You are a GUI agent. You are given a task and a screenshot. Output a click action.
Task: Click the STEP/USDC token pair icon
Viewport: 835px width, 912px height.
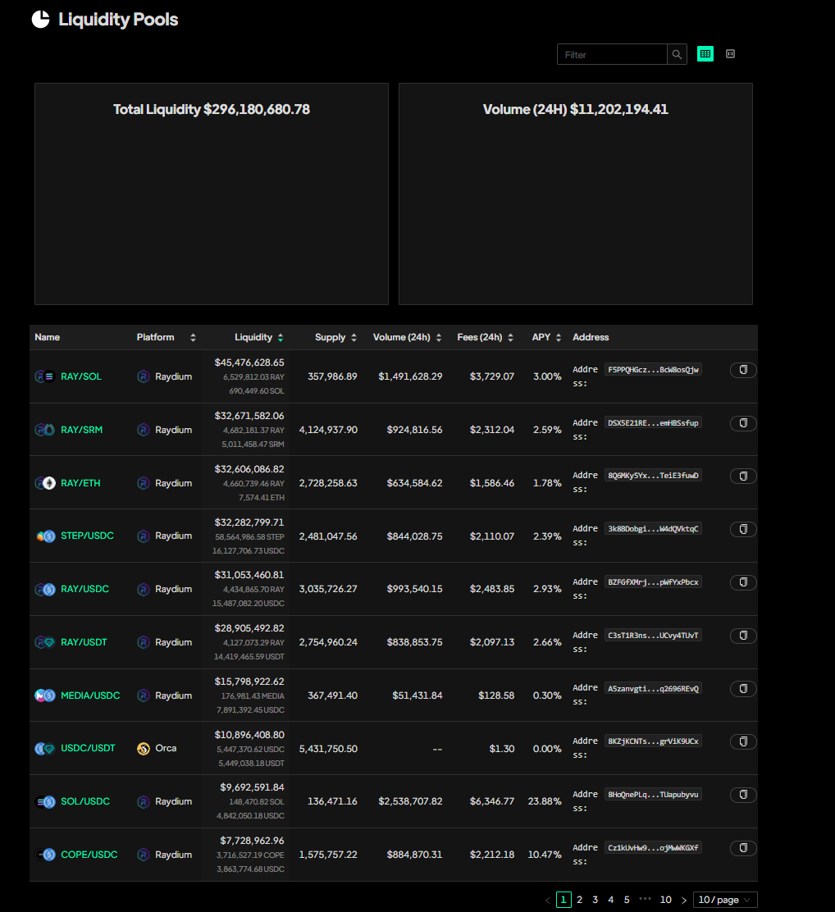pos(45,536)
